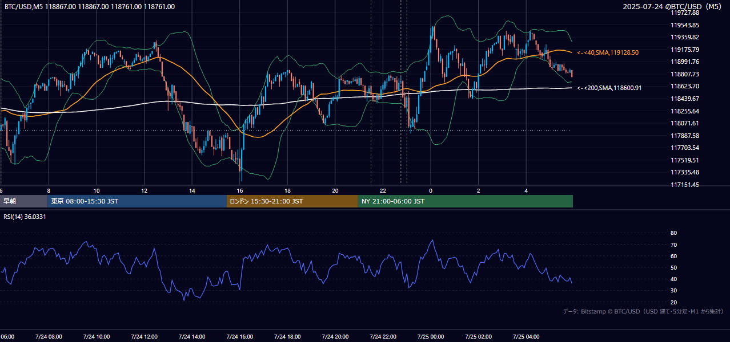Screen dimensions: 730x342
Task: Select the 早朝 session bar
Action: pyautogui.click(x=23, y=201)
